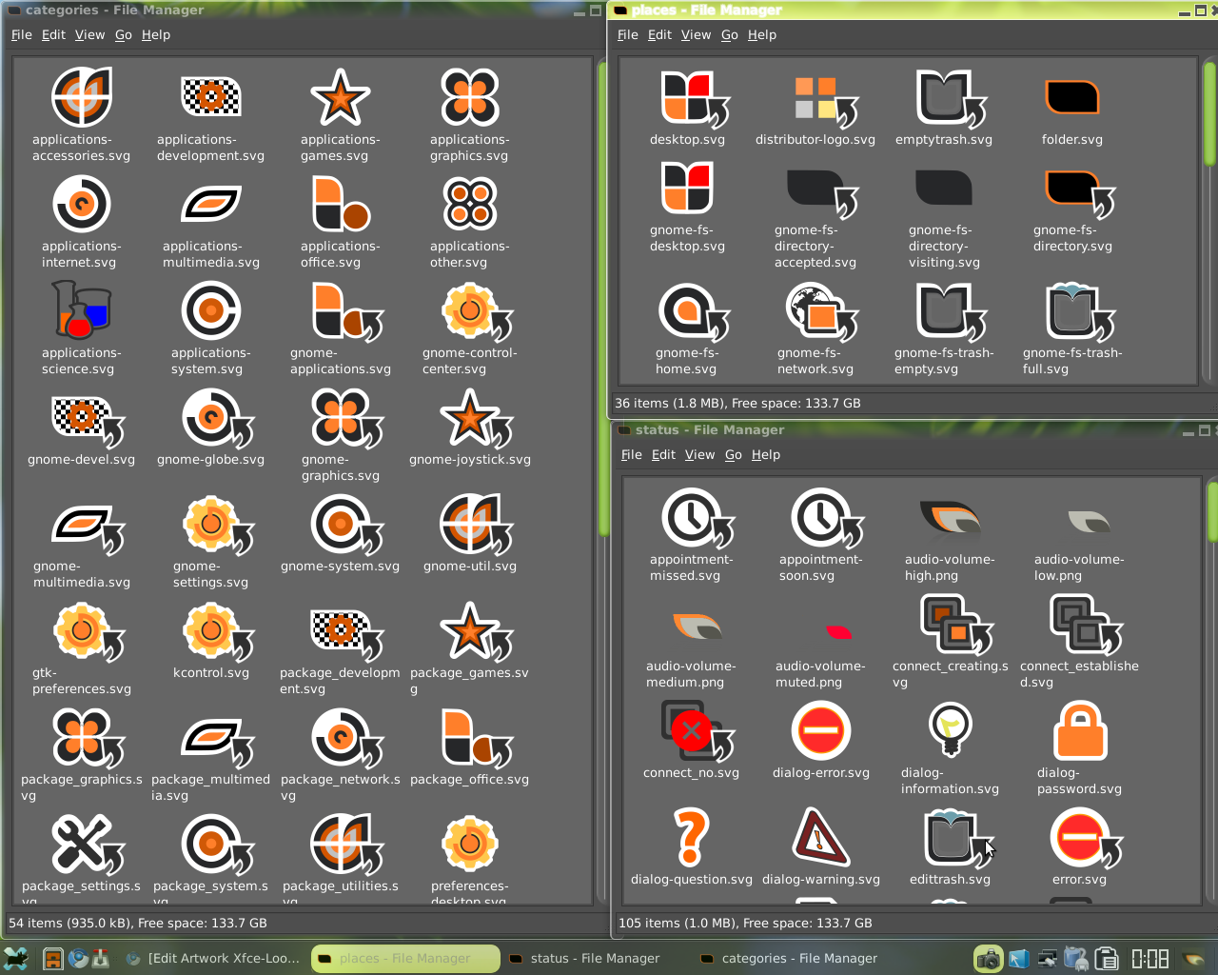
Task: Click dialog-information.svg lightbulb icon
Action: (x=951, y=731)
